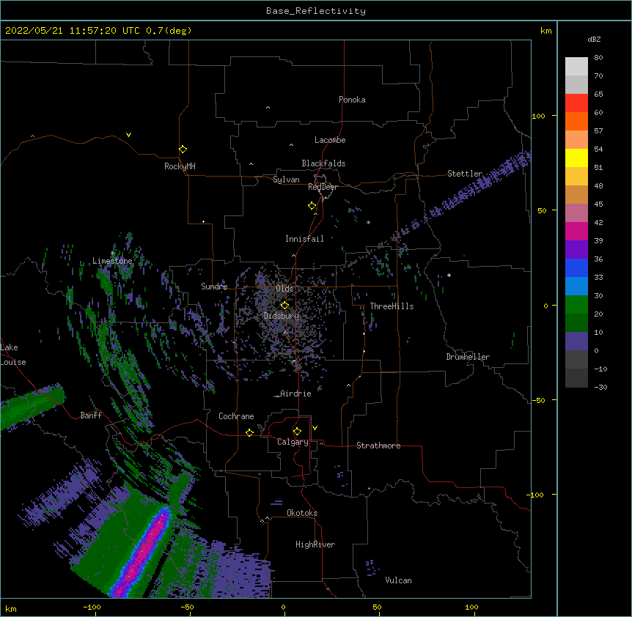Click the ThreeHills town label

point(392,306)
